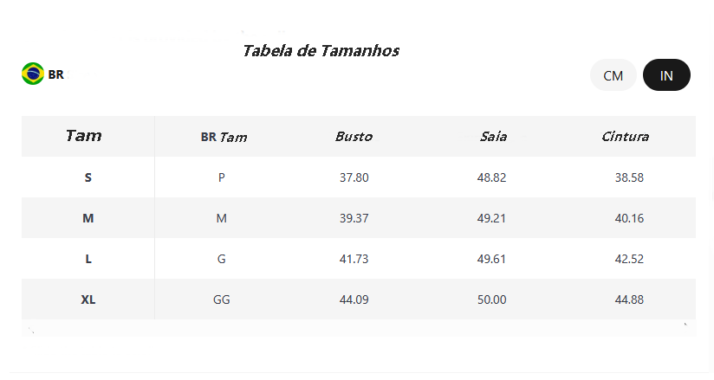Click the Cintura column header
The image size is (714, 380).
pyautogui.click(x=626, y=137)
